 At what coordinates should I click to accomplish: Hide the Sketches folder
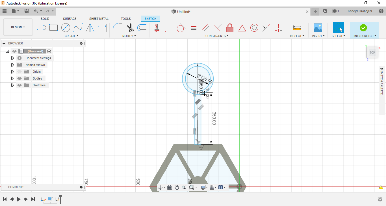[19, 85]
